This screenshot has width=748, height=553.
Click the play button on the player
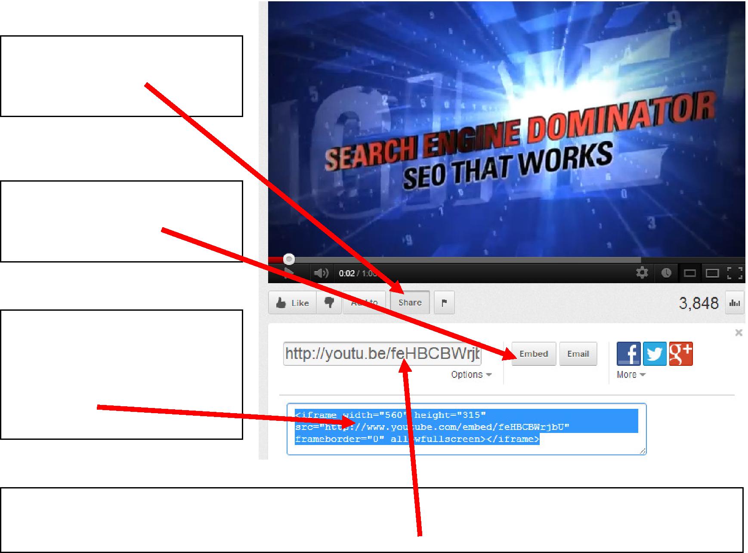tap(289, 273)
